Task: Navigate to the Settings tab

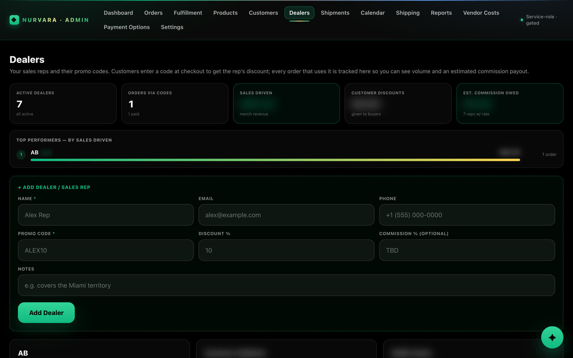Action: click(x=172, y=27)
